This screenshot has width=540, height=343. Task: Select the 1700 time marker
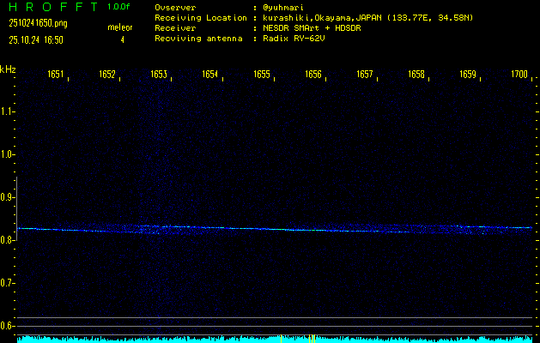click(519, 75)
